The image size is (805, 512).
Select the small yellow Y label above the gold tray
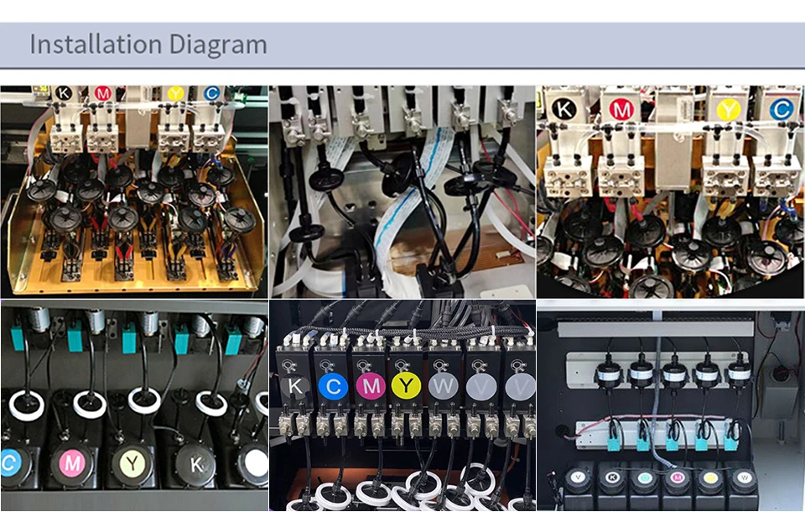click(175, 93)
